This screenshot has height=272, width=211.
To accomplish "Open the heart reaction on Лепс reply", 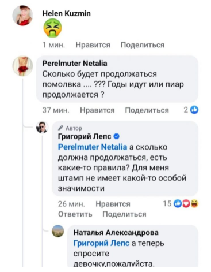I will pyautogui.click(x=186, y=203).
